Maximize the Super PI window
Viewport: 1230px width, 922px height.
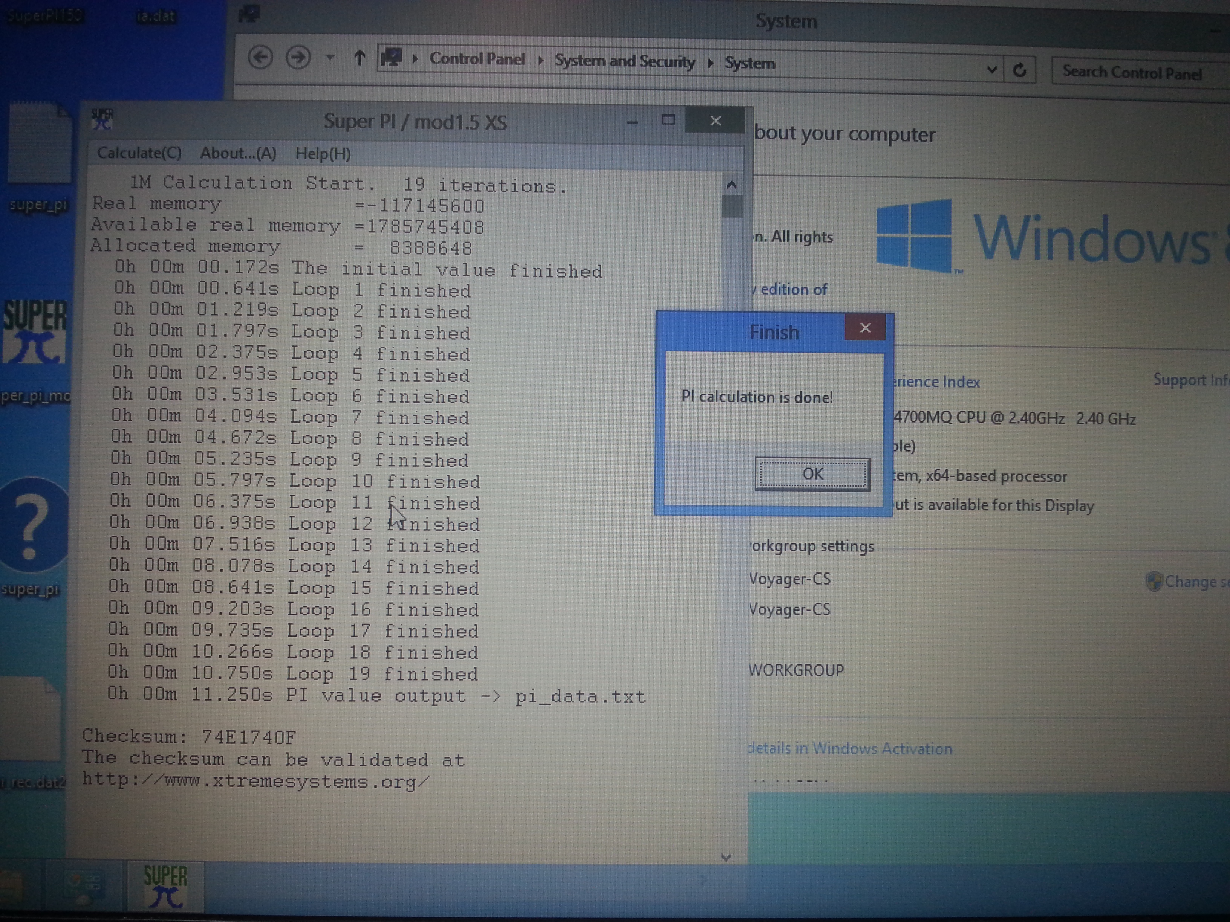point(669,120)
